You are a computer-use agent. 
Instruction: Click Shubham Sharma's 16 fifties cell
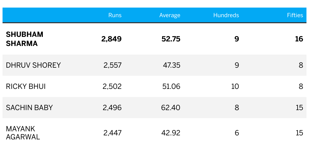(x=299, y=39)
